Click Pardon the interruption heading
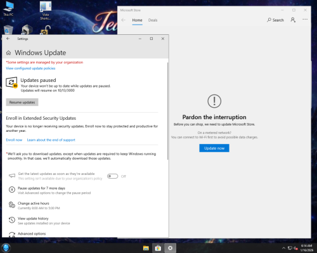Viewport: 317px width, 253px height. [x=214, y=117]
